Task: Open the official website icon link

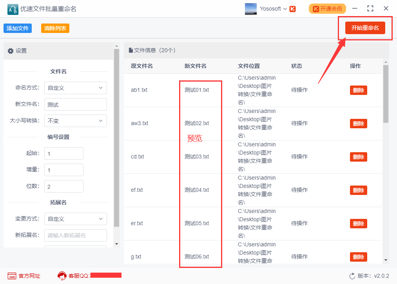Action: pos(12,276)
